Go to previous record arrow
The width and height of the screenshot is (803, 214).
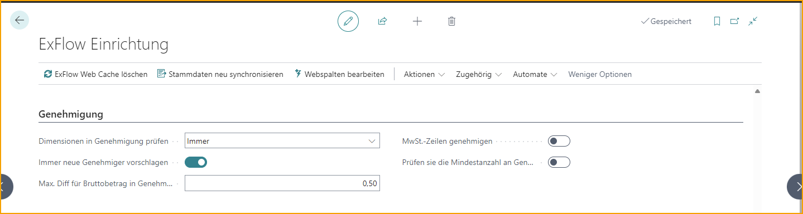pyautogui.click(x=6, y=187)
